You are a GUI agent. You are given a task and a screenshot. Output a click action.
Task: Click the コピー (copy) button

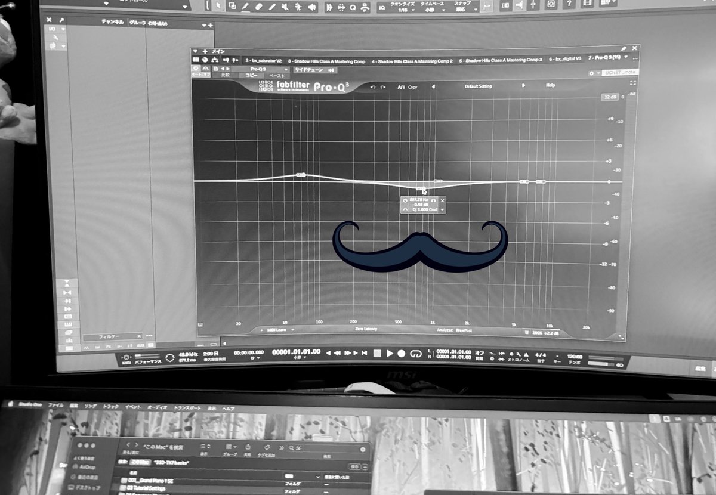252,76
